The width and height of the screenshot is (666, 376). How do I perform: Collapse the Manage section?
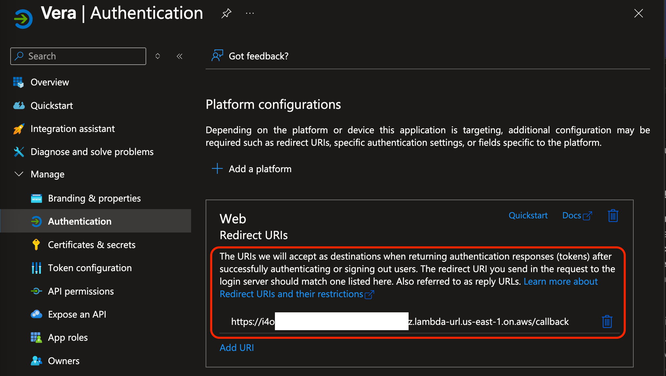pyautogui.click(x=19, y=174)
